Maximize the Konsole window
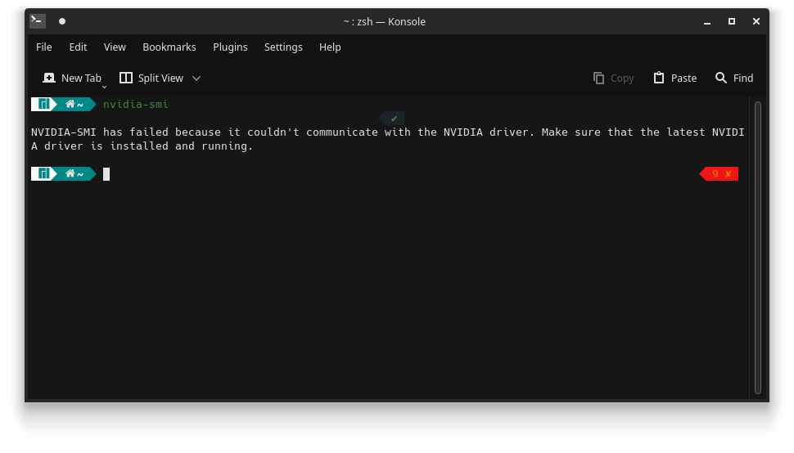This screenshot has width=794, height=453. point(732,21)
